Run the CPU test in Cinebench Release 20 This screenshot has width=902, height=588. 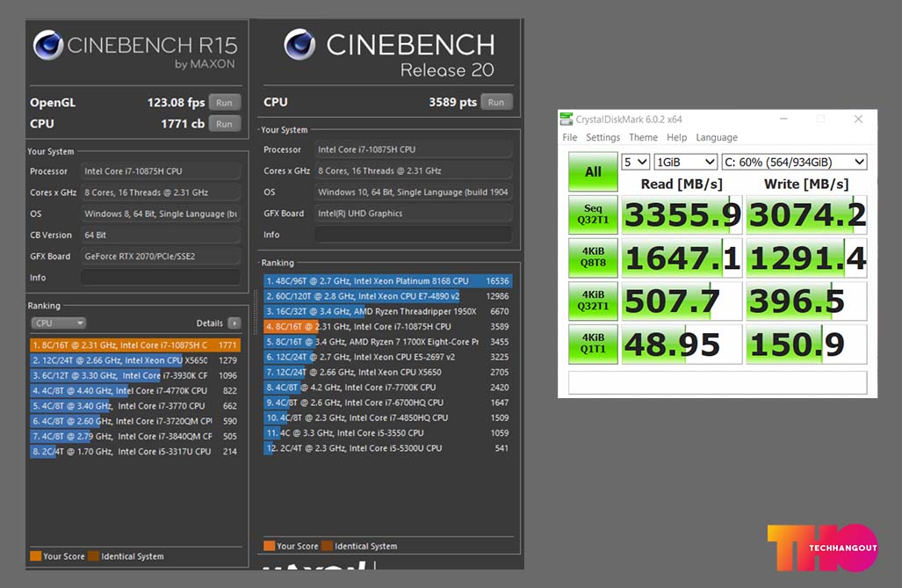[x=496, y=102]
